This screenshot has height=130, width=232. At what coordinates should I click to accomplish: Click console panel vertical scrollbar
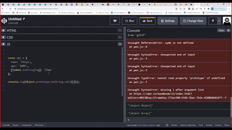click(231, 107)
